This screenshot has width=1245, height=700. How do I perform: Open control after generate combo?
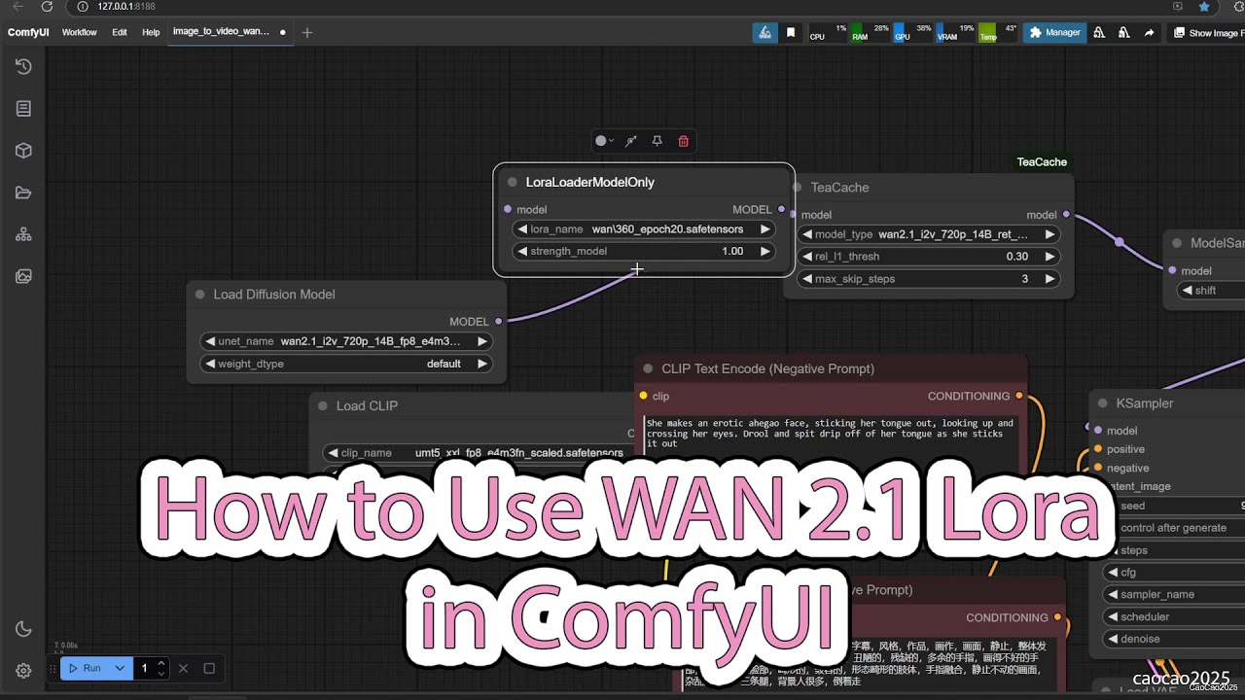coord(1175,528)
